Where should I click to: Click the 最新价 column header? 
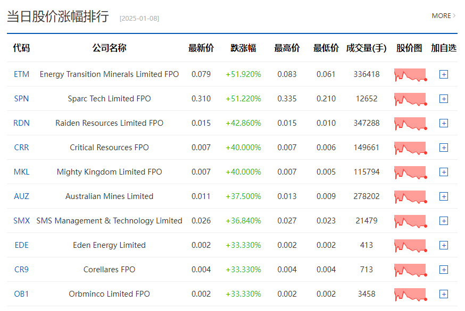pyautogui.click(x=201, y=48)
